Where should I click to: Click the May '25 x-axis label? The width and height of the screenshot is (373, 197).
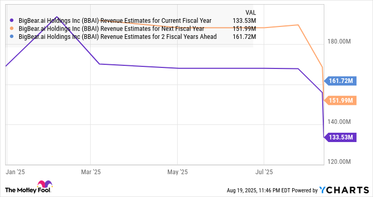tap(178, 172)
